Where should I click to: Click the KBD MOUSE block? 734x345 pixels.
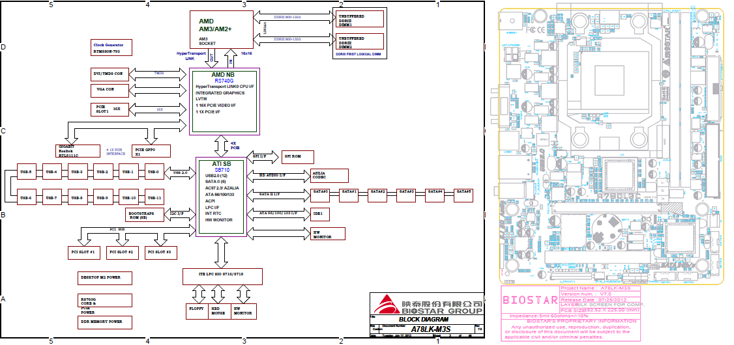(220, 311)
